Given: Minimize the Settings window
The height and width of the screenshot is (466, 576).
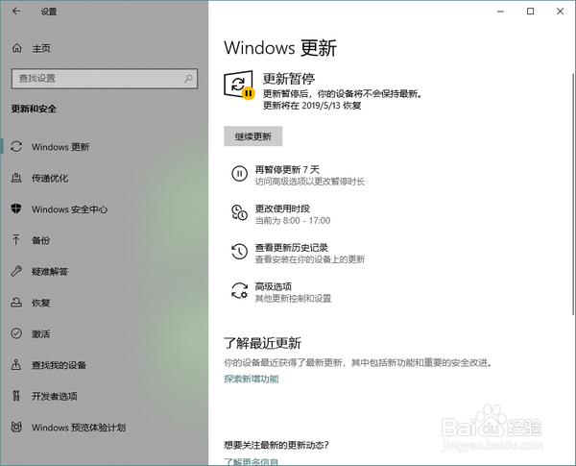Looking at the screenshot, I should 500,12.
